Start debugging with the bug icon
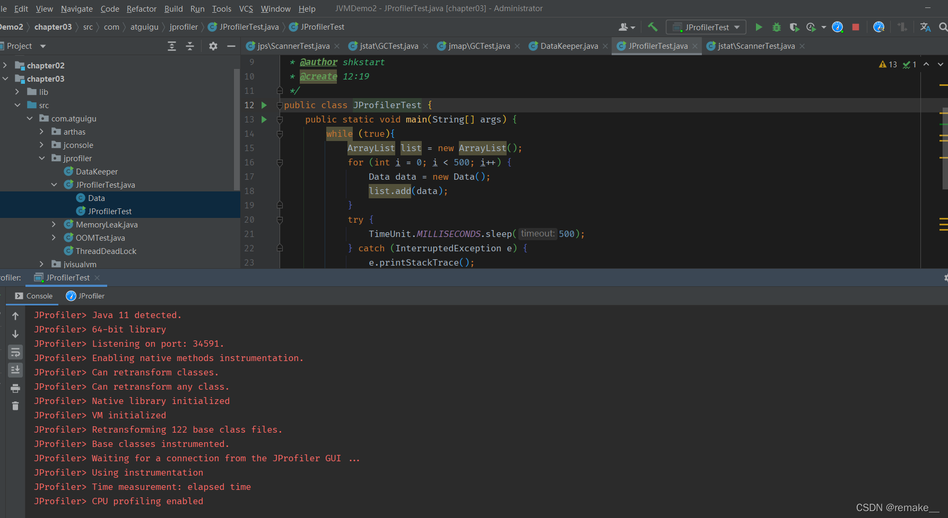 click(777, 27)
